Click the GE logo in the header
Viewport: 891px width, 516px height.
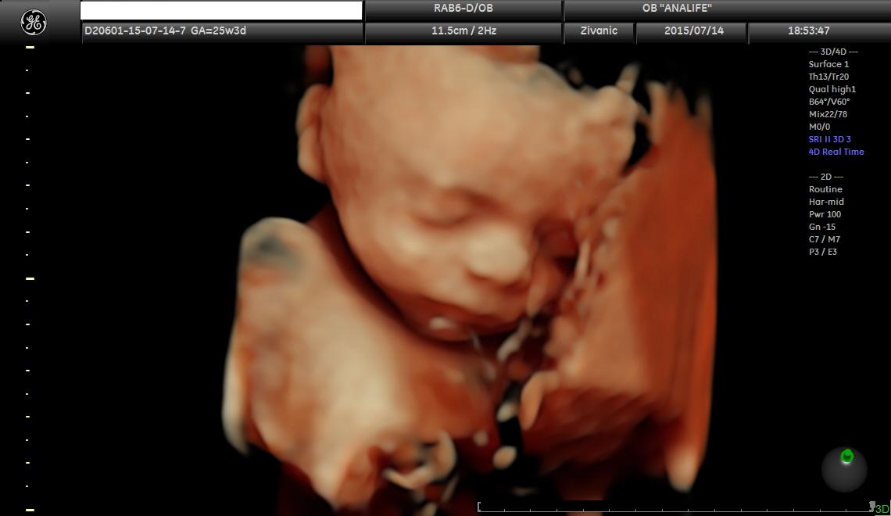click(x=34, y=23)
